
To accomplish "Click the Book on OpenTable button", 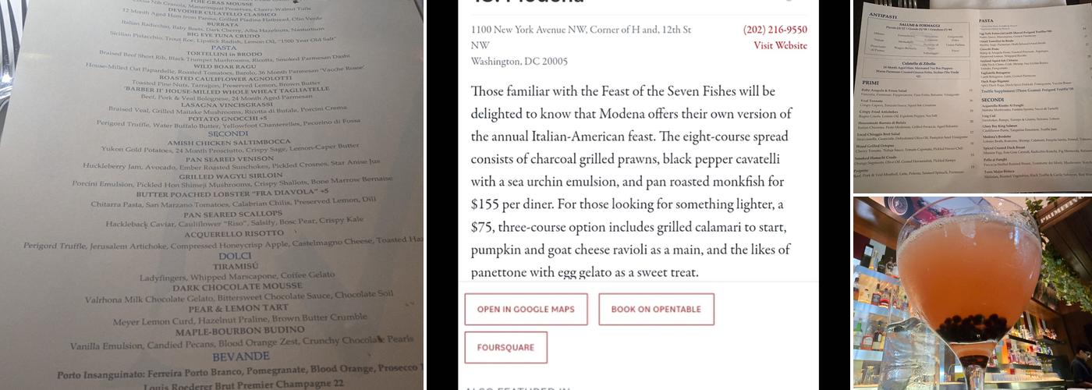I will [656, 309].
